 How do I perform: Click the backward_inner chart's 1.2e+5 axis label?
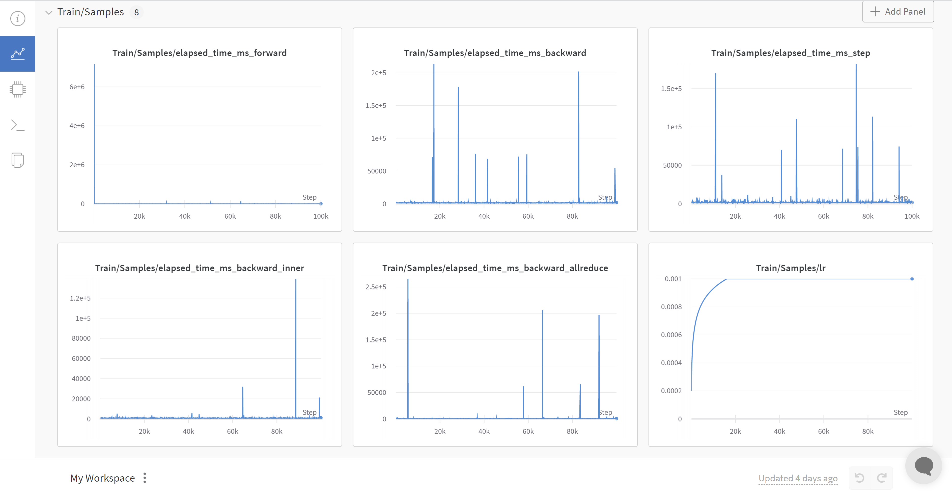pyautogui.click(x=80, y=298)
